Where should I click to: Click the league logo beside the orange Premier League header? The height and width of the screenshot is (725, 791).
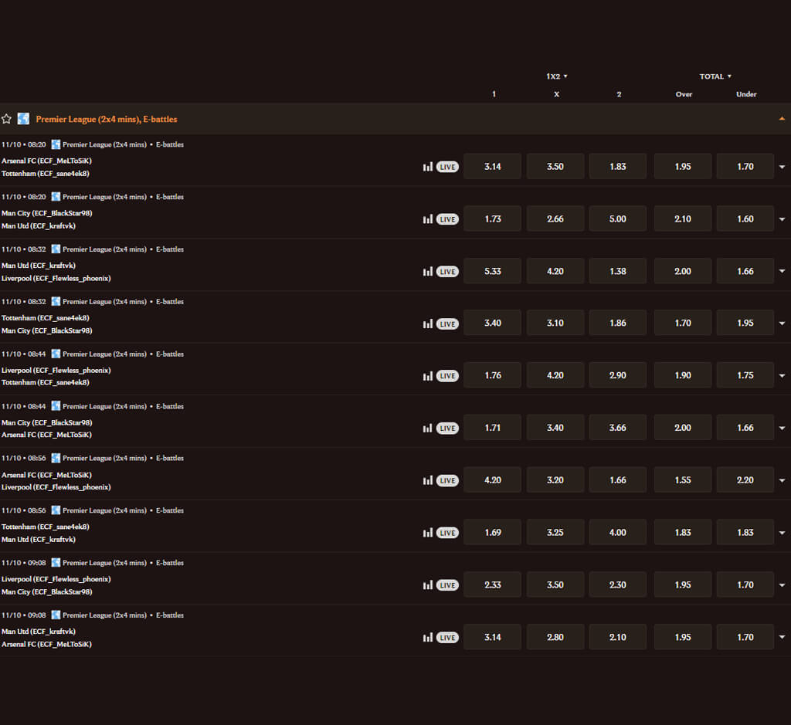(23, 119)
